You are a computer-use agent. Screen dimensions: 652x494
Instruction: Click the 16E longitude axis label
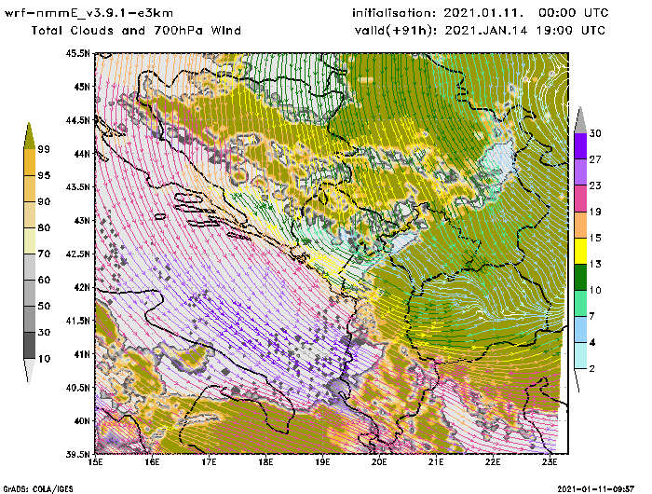pyautogui.click(x=152, y=463)
